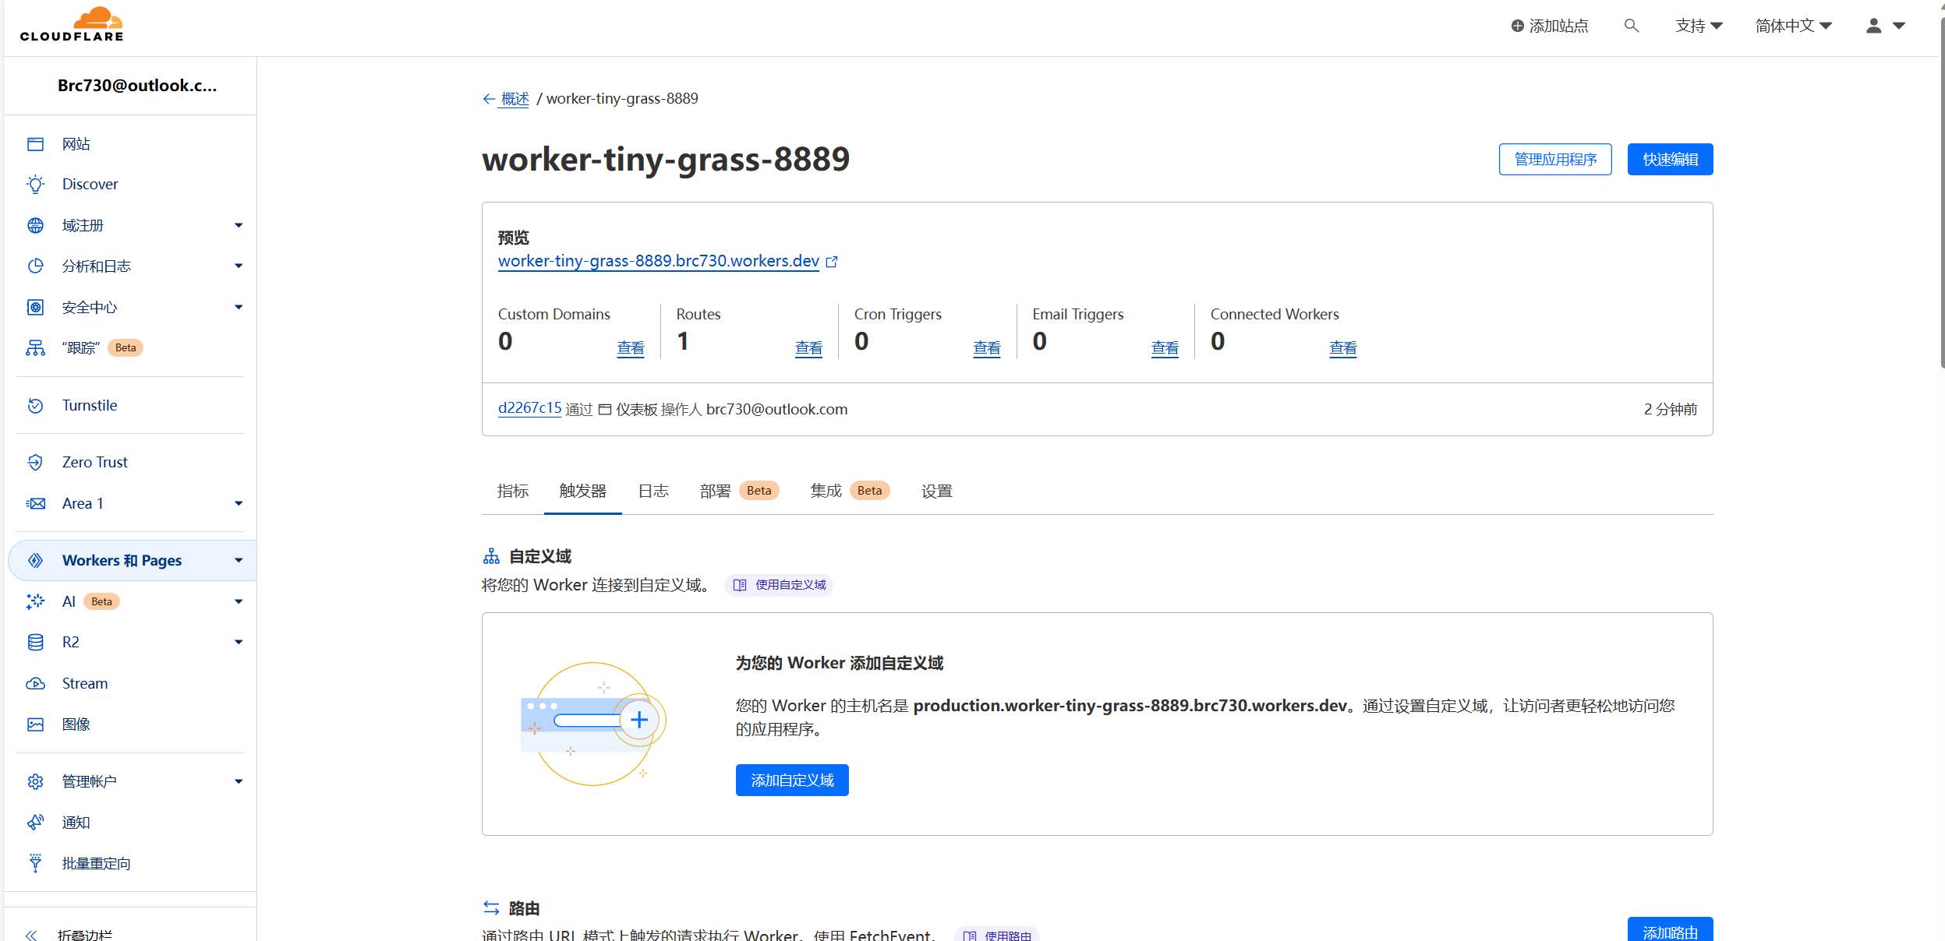Screen dimensions: 1945x941
Task: View Connected Workers via 查看 link
Action: (1343, 348)
